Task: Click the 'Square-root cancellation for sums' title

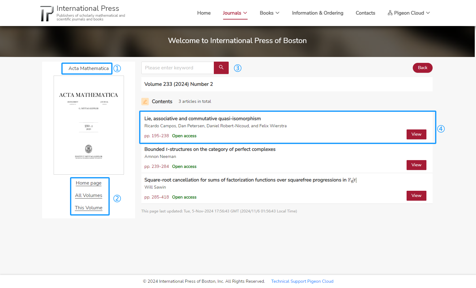Action: [x=250, y=180]
